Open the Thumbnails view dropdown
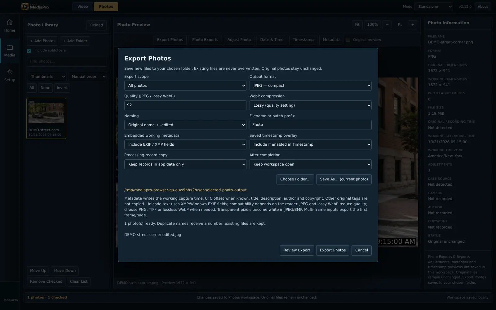The width and height of the screenshot is (496, 310). pos(46,77)
